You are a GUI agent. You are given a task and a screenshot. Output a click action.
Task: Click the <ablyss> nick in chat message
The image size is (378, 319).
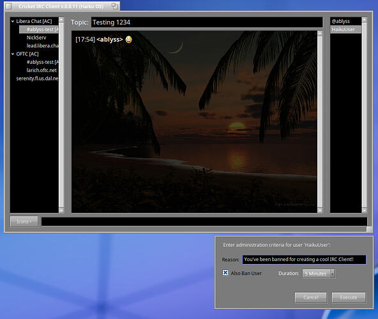tap(110, 40)
